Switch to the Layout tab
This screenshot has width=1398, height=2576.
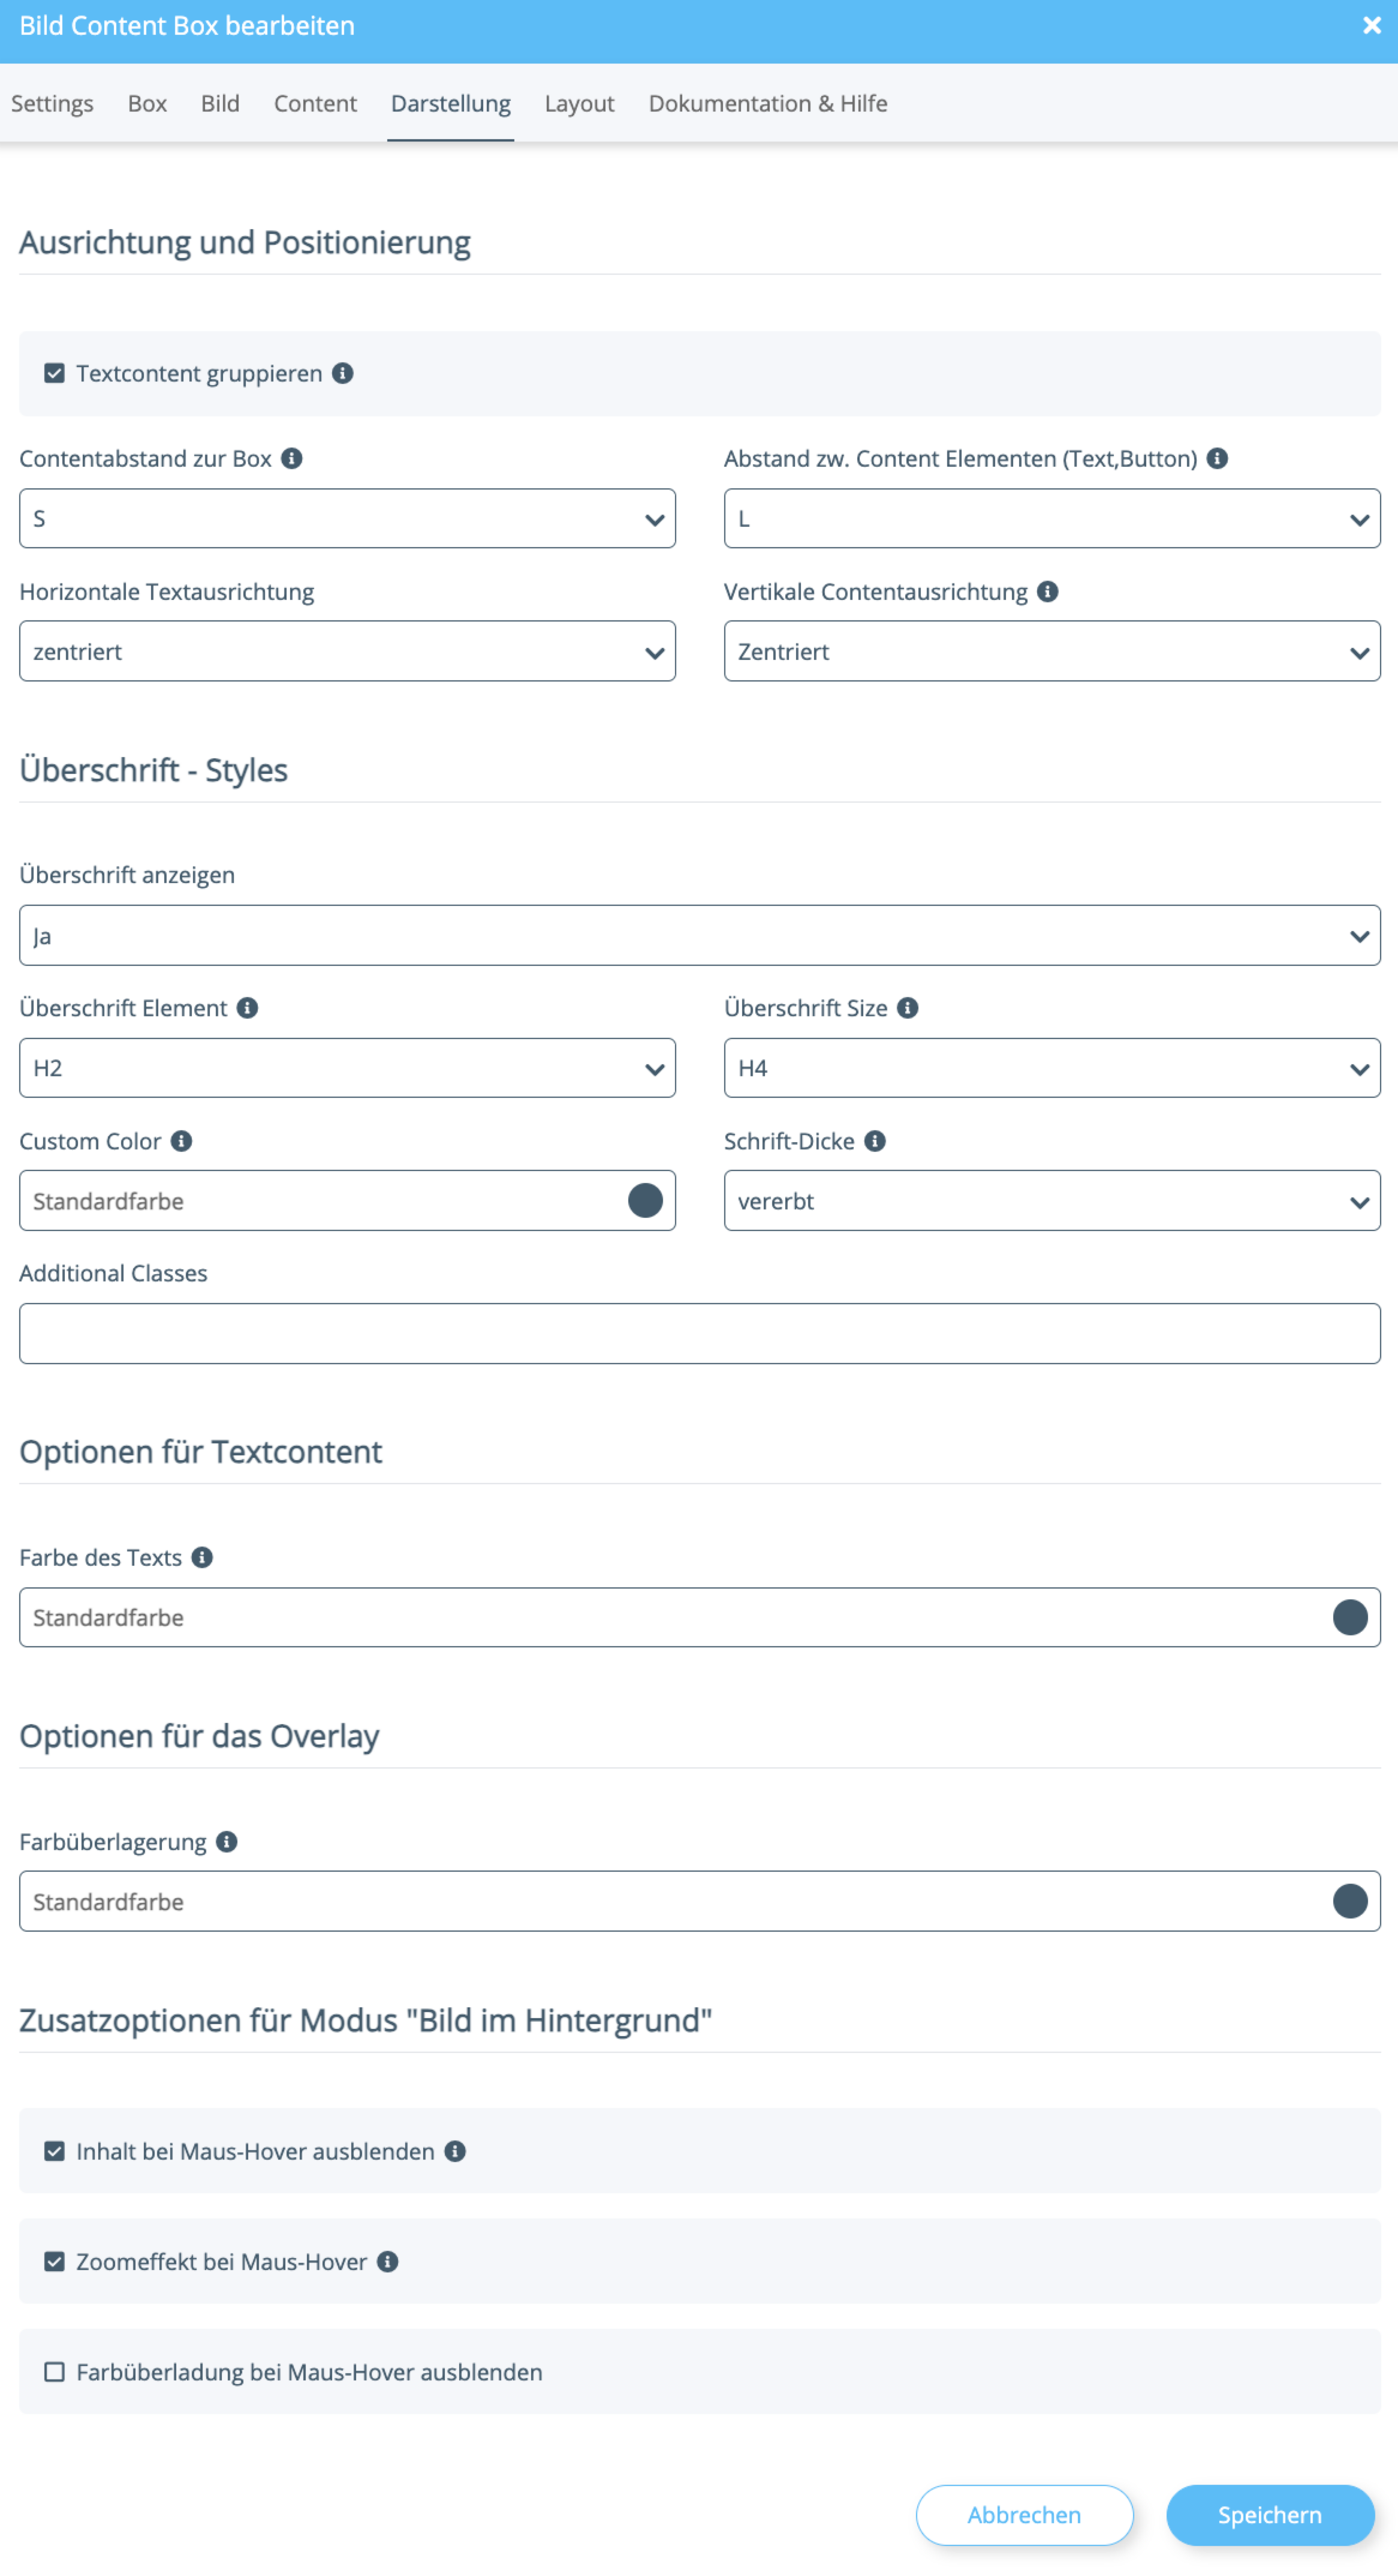tap(579, 103)
